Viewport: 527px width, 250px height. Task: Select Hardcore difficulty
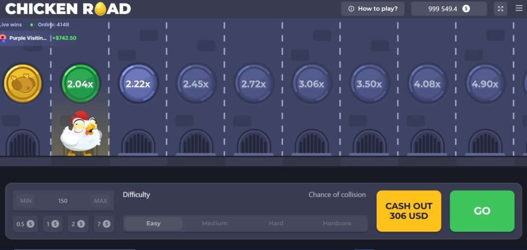tap(337, 223)
